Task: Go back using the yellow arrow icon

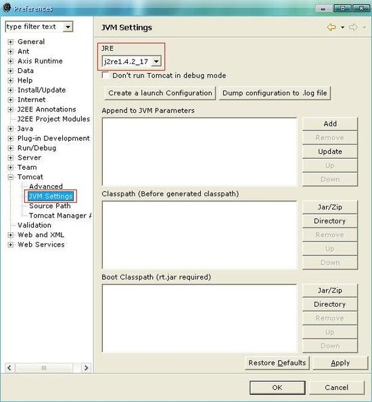Action: 331,27
